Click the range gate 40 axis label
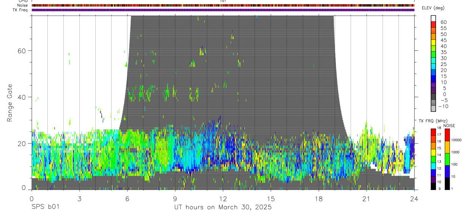Screen dimensions: 466x215 pyautogui.click(x=22, y=97)
